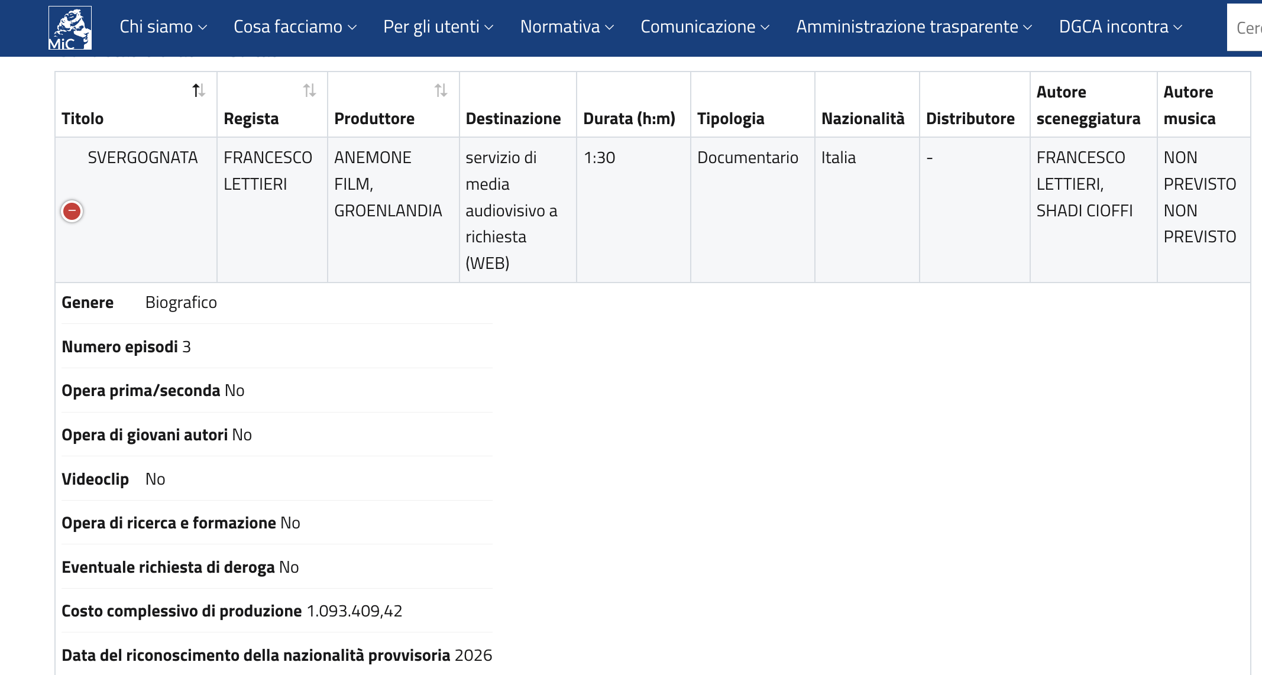Click the chevron next to Normativa
This screenshot has width=1262, height=675.
(x=610, y=28)
